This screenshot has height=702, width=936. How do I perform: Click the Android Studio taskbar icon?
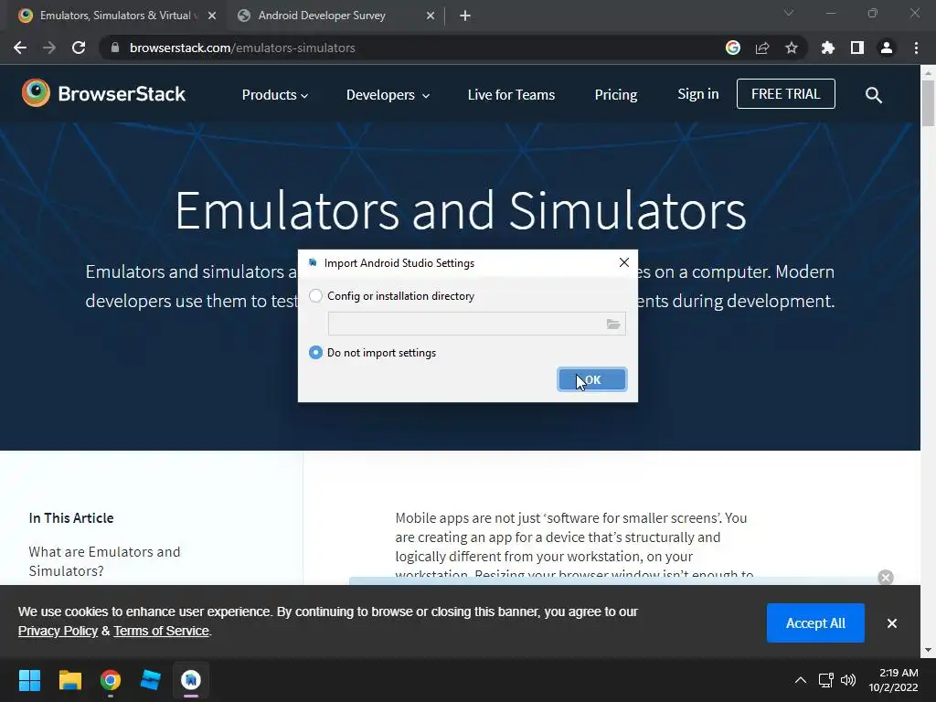pyautogui.click(x=191, y=680)
